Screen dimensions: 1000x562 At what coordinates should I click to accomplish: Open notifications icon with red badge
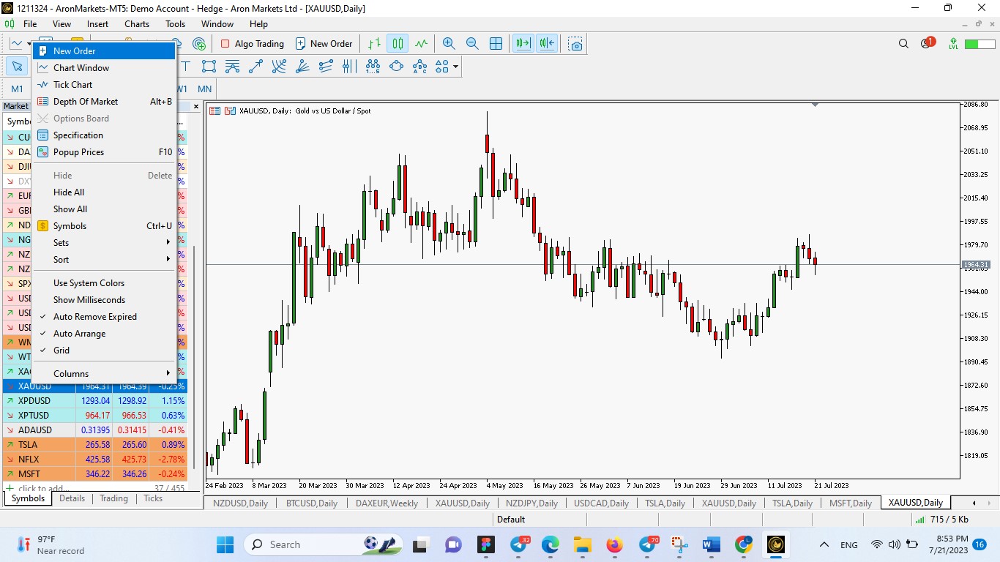point(928,43)
